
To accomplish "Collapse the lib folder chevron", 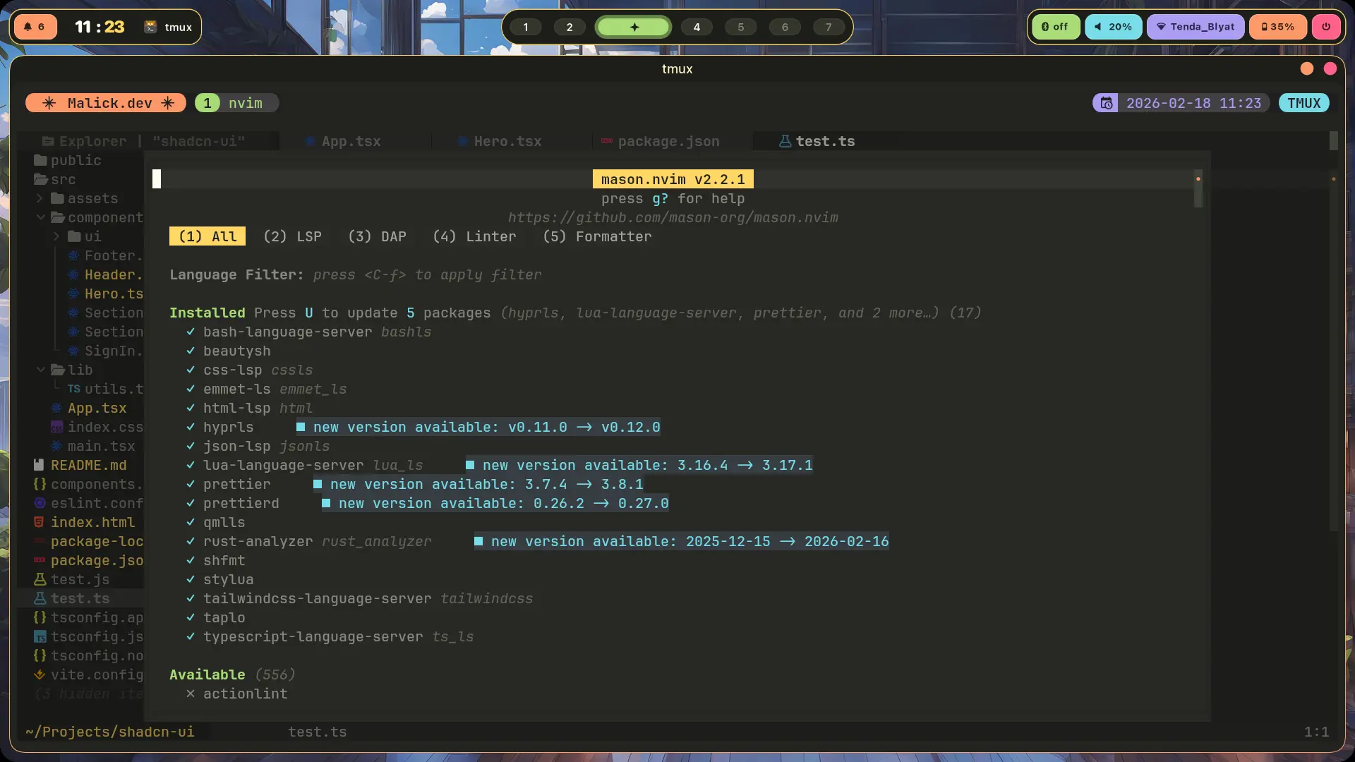I will pyautogui.click(x=40, y=370).
